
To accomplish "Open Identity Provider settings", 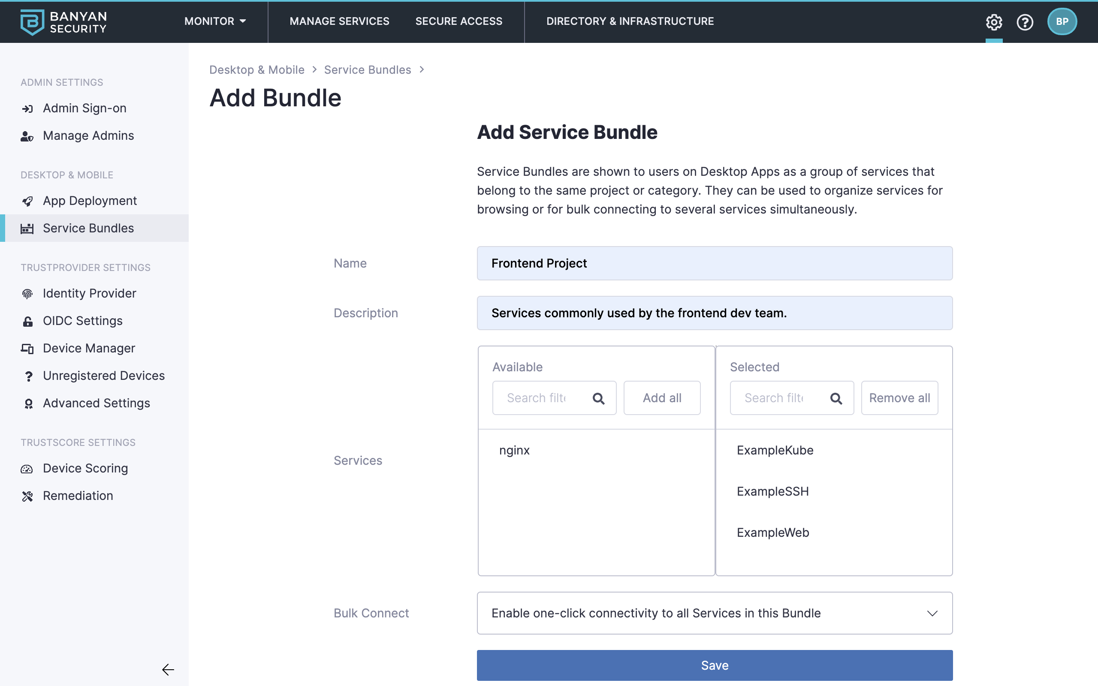I will (x=89, y=294).
